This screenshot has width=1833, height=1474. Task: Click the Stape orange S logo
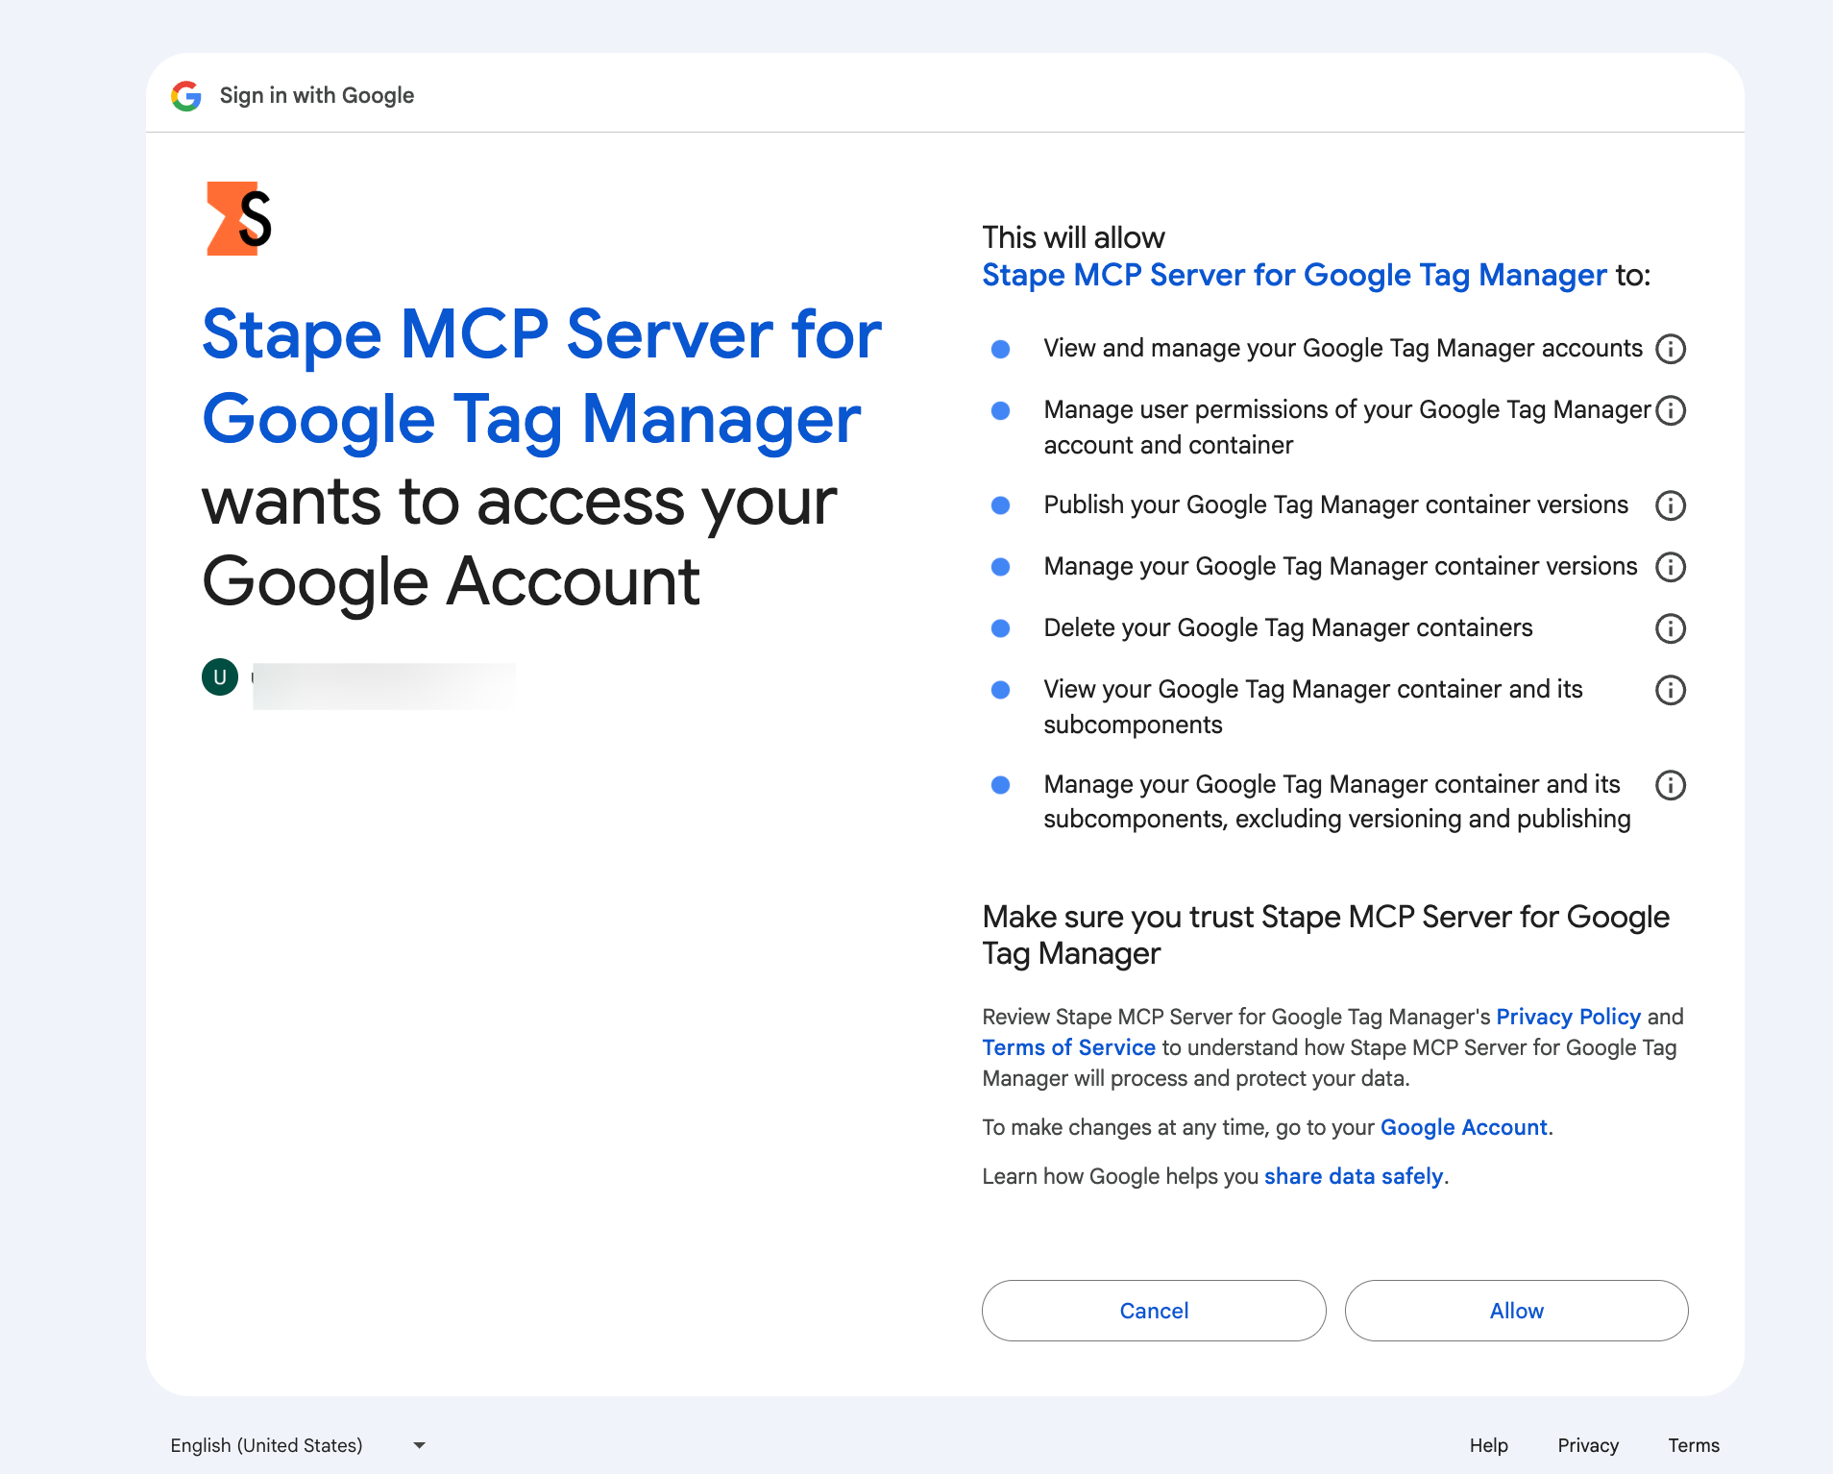[239, 218]
